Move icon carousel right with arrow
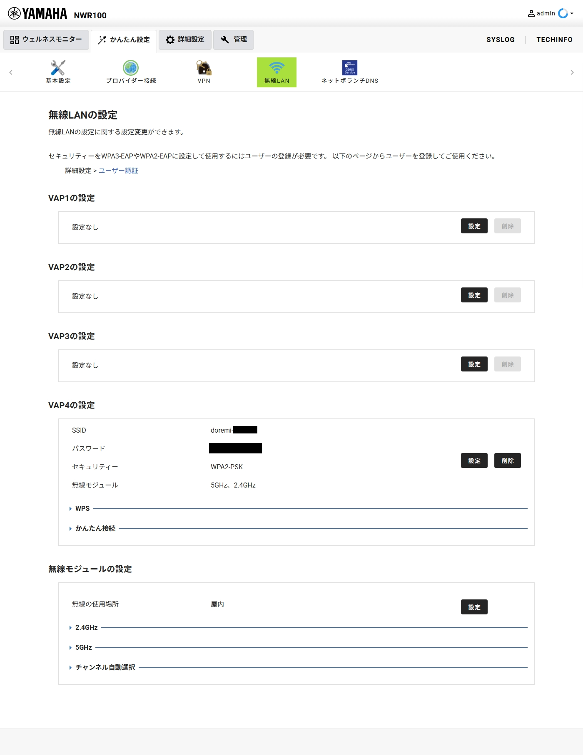 point(572,72)
